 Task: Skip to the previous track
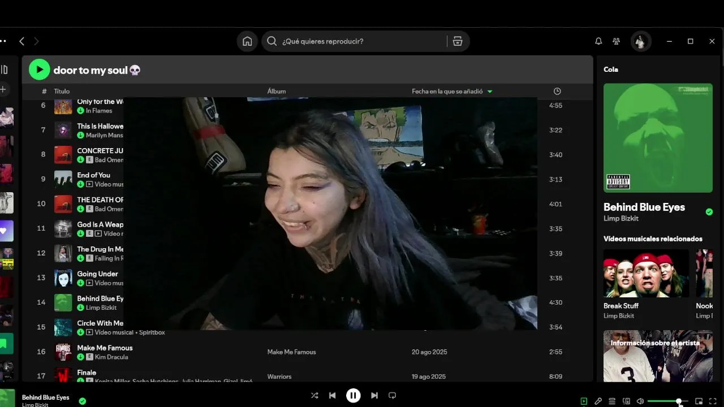pyautogui.click(x=333, y=396)
